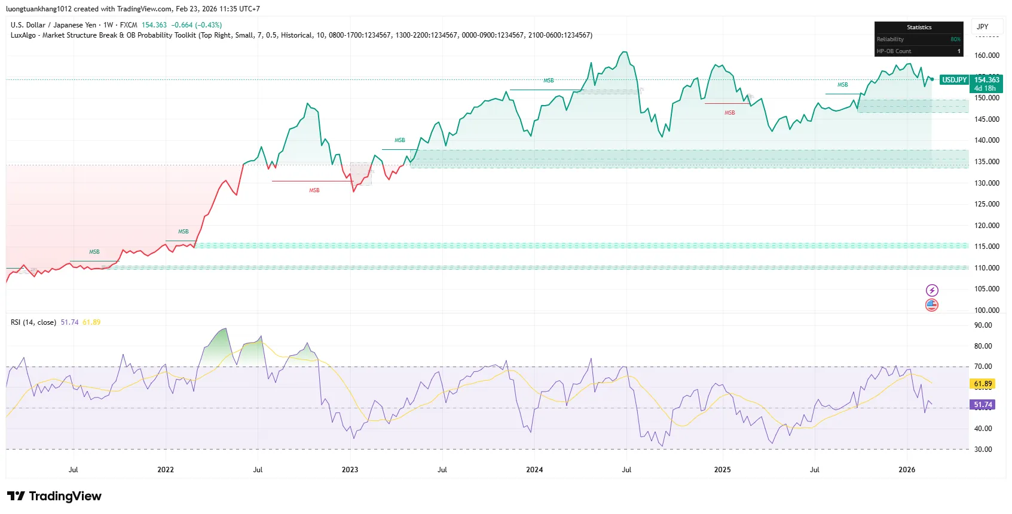The image size is (1012, 514).
Task: Click the 160.000 price axis label
Action: (987, 56)
